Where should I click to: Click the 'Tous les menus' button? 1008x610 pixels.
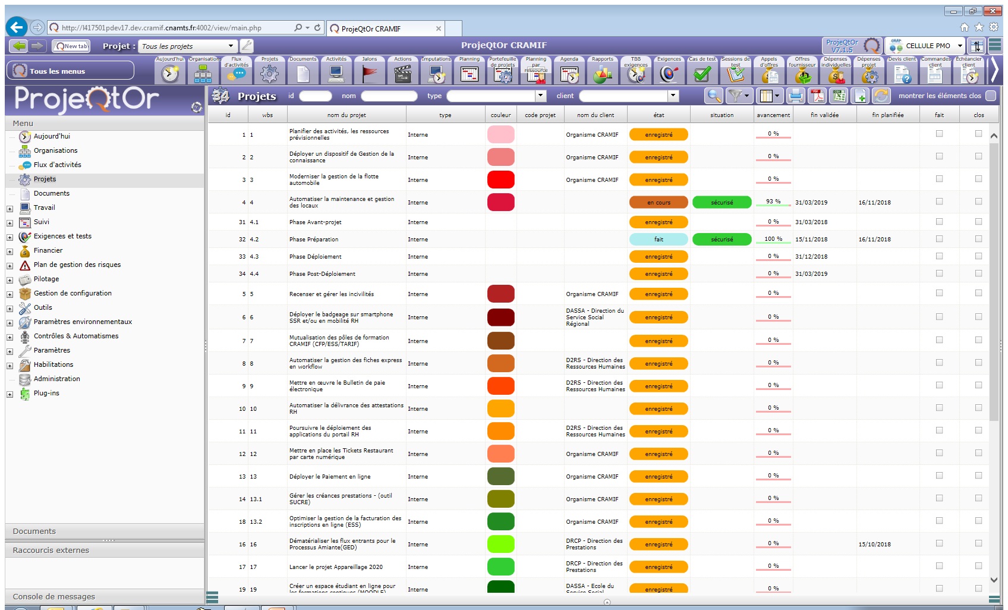click(x=70, y=71)
